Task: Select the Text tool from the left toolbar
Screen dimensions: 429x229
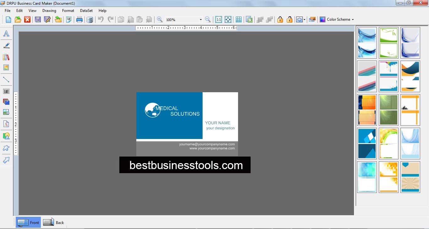Action: (x=6, y=34)
